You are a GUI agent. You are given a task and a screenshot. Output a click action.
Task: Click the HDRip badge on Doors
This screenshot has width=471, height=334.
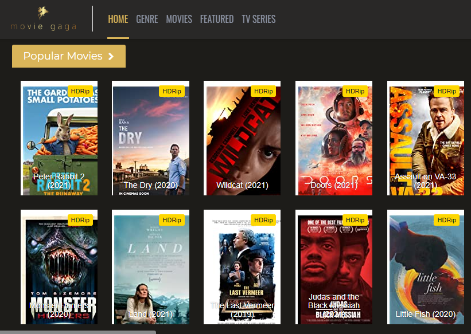pyautogui.click(x=355, y=91)
